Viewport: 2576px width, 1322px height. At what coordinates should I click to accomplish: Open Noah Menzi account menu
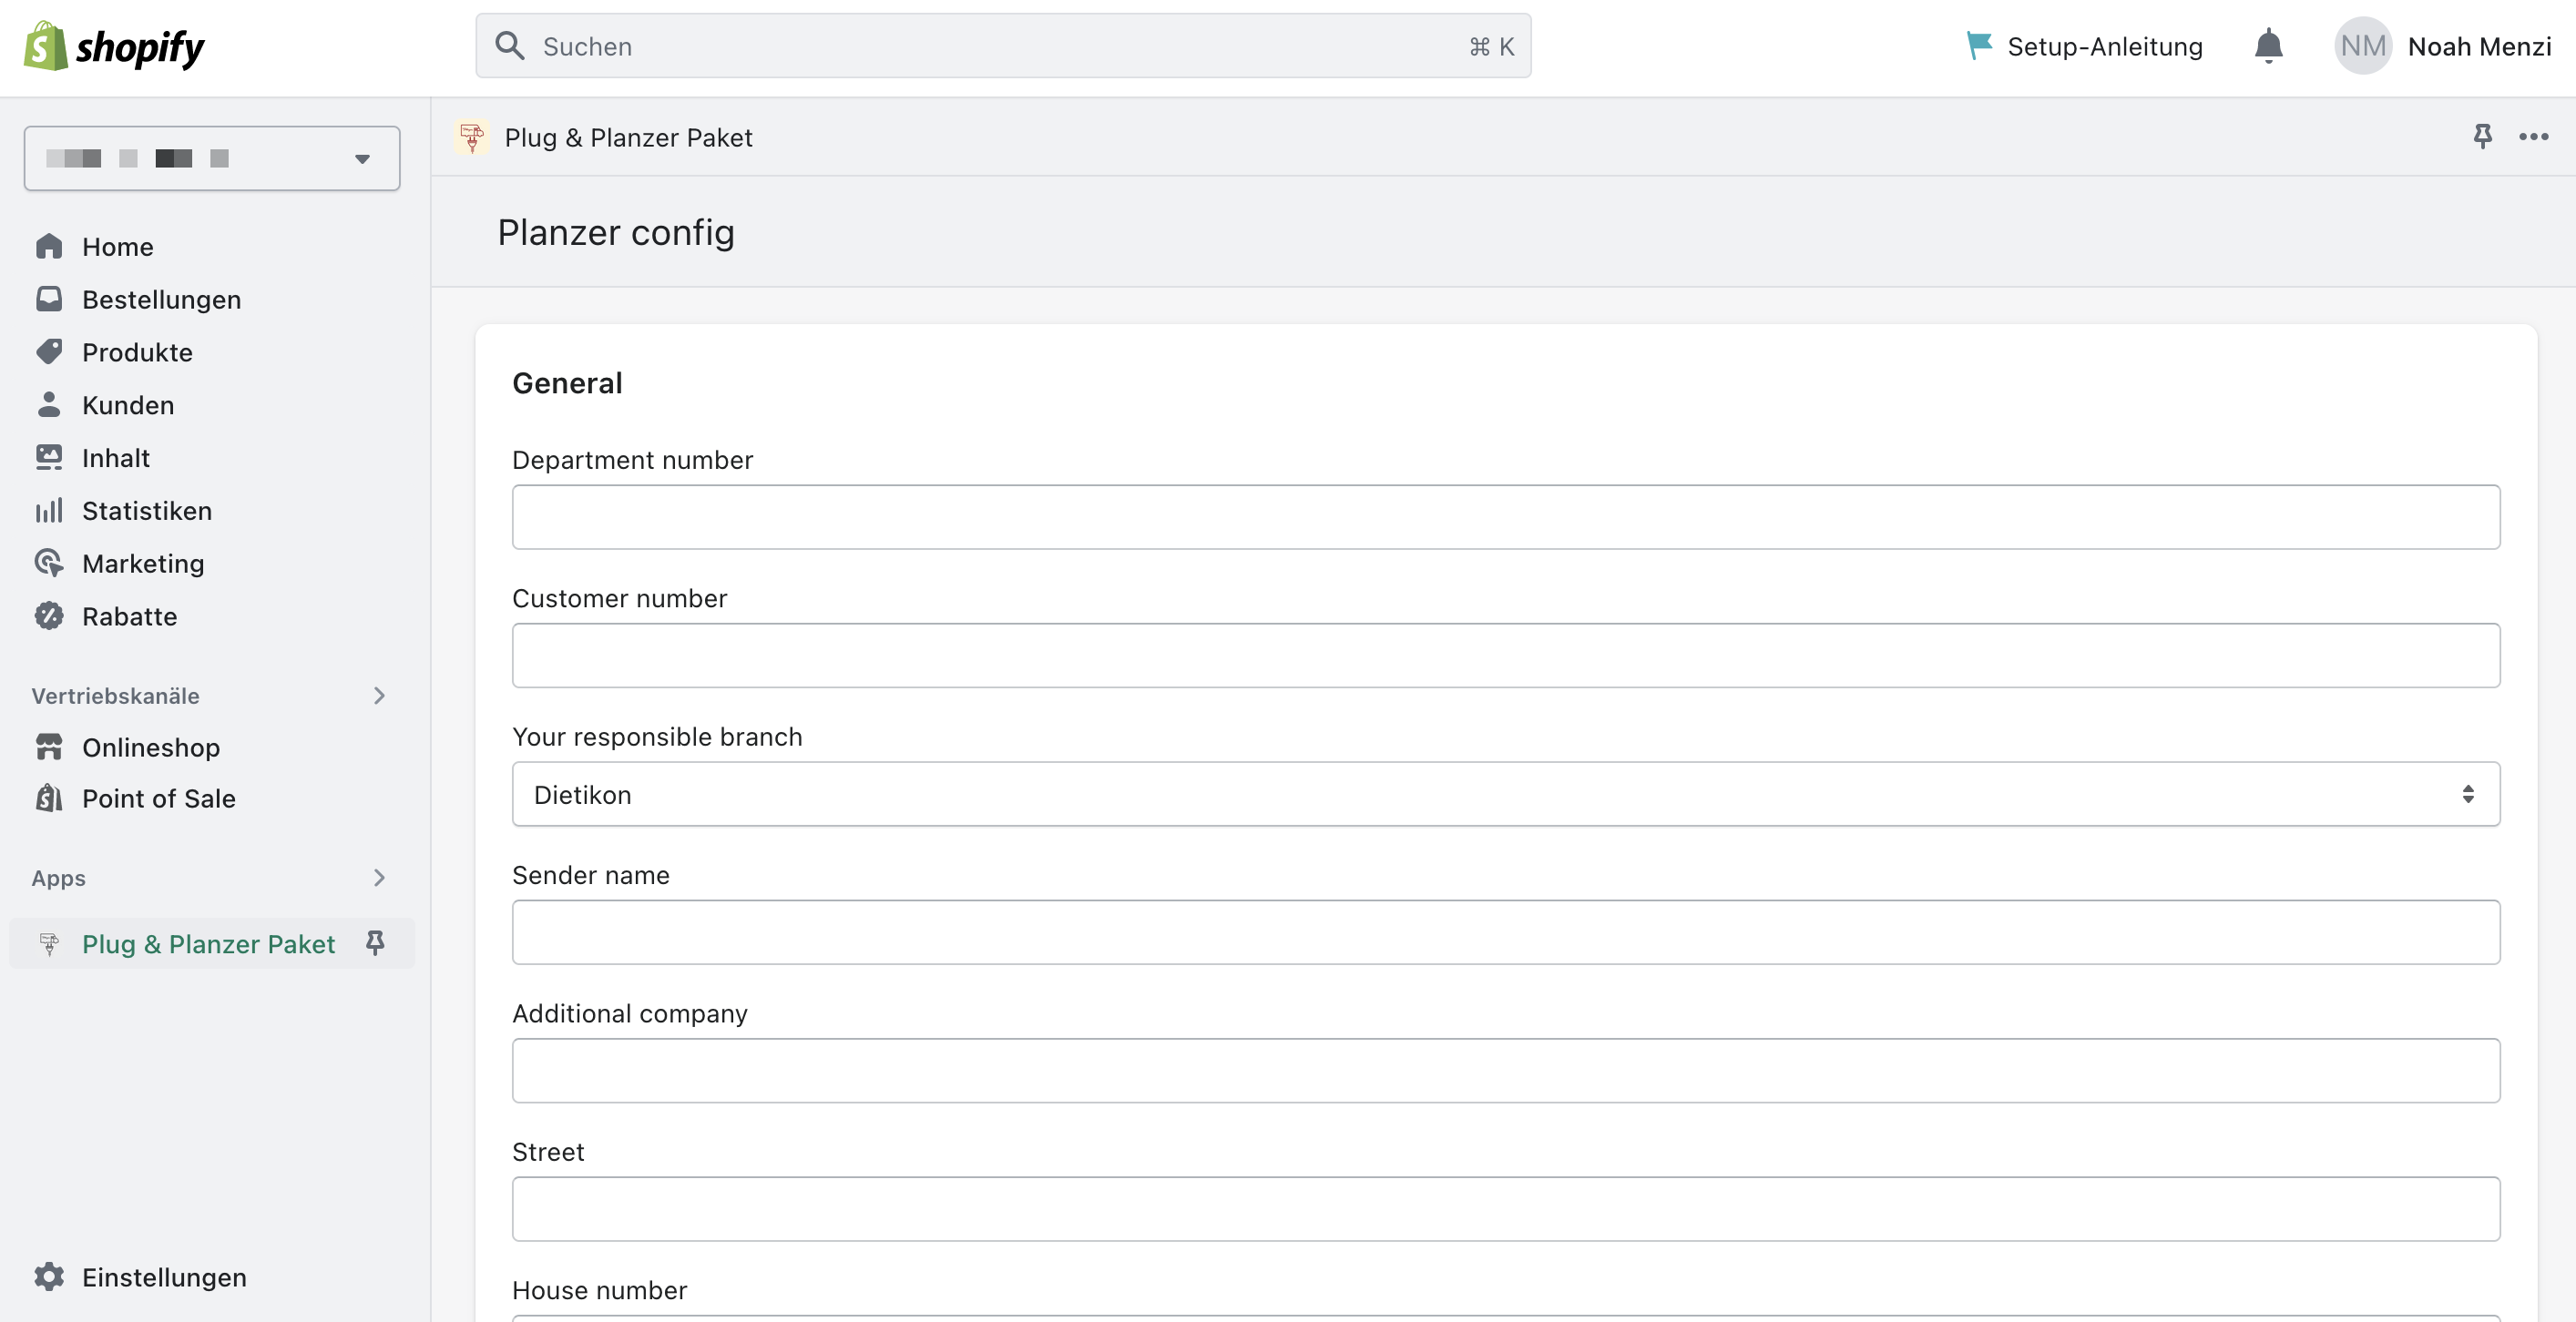pyautogui.click(x=2441, y=45)
